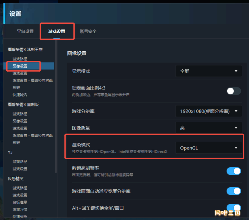Expand the 图像质量 dropdown
The height and width of the screenshot is (220, 249).
pos(209,128)
